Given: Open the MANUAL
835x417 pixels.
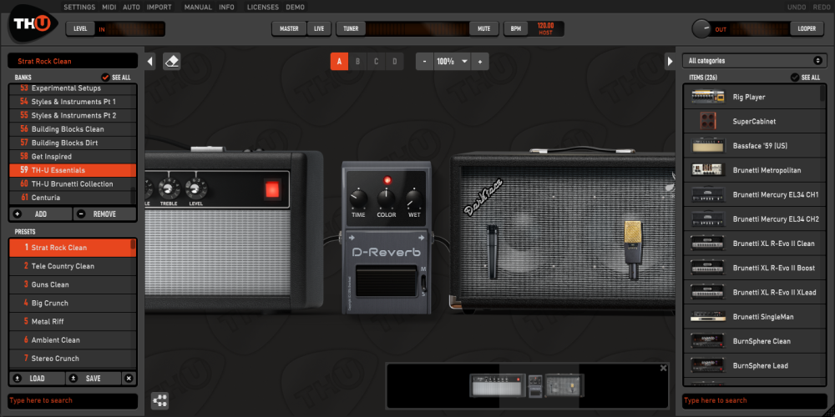Looking at the screenshot, I should [198, 8].
